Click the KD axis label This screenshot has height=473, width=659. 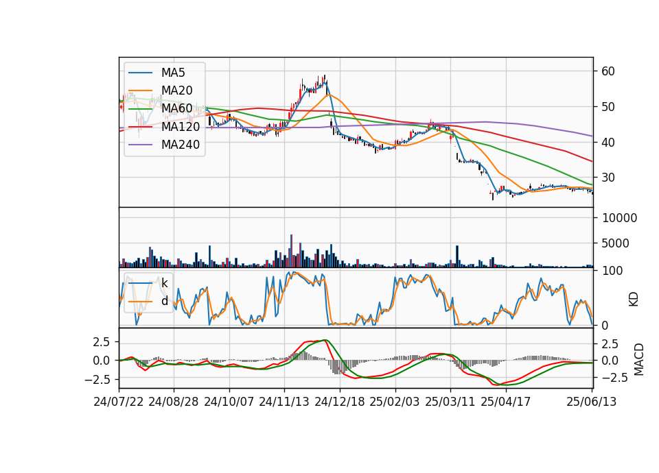coord(634,300)
